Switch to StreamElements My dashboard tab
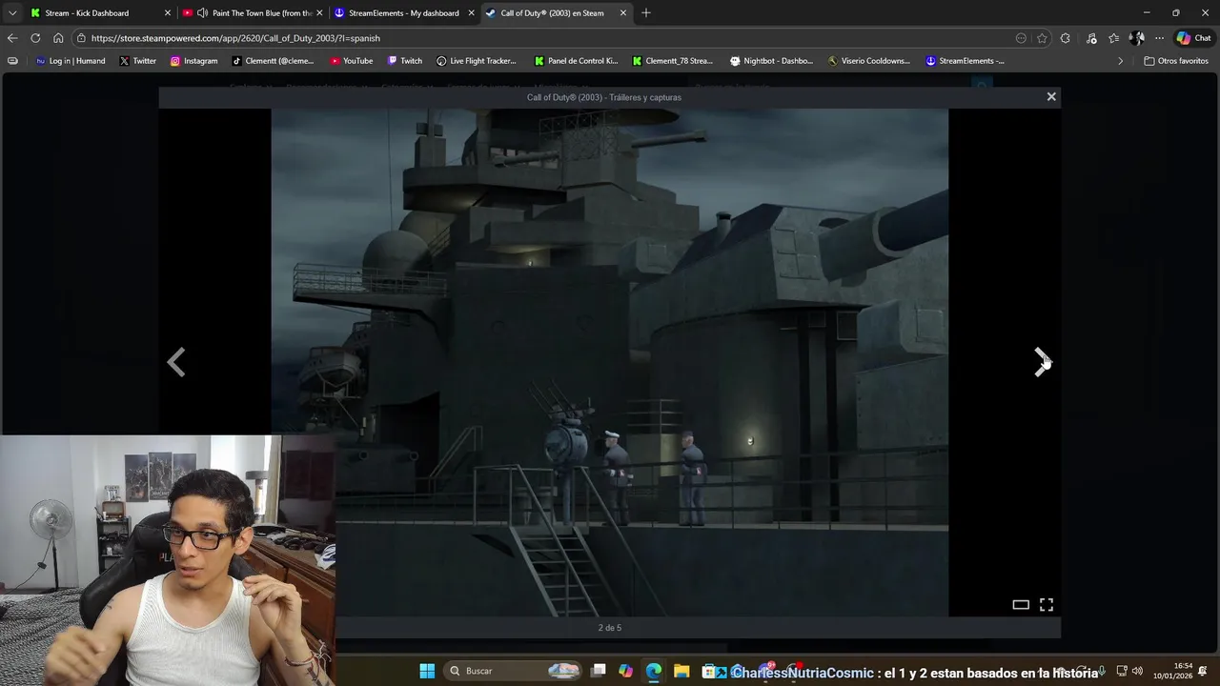 [404, 13]
